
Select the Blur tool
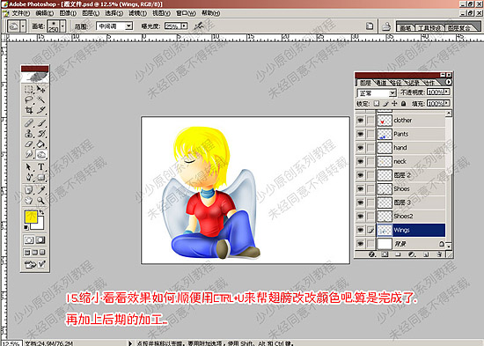click(29, 154)
